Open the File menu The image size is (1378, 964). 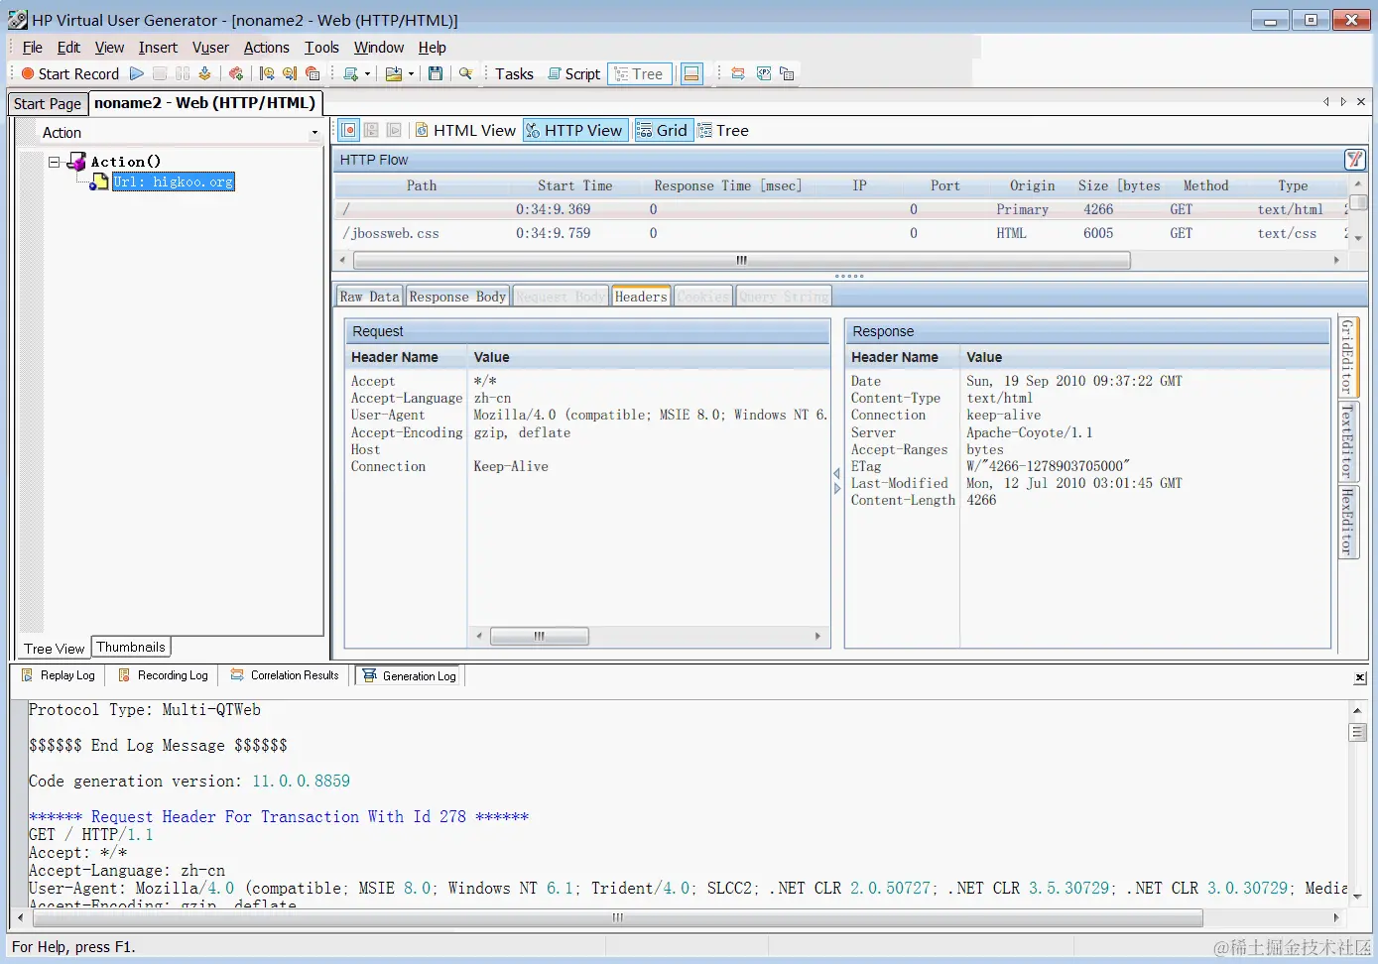pos(33,48)
